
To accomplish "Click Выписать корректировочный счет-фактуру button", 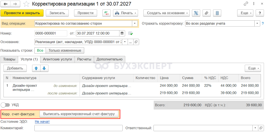I will coord(79,114).
